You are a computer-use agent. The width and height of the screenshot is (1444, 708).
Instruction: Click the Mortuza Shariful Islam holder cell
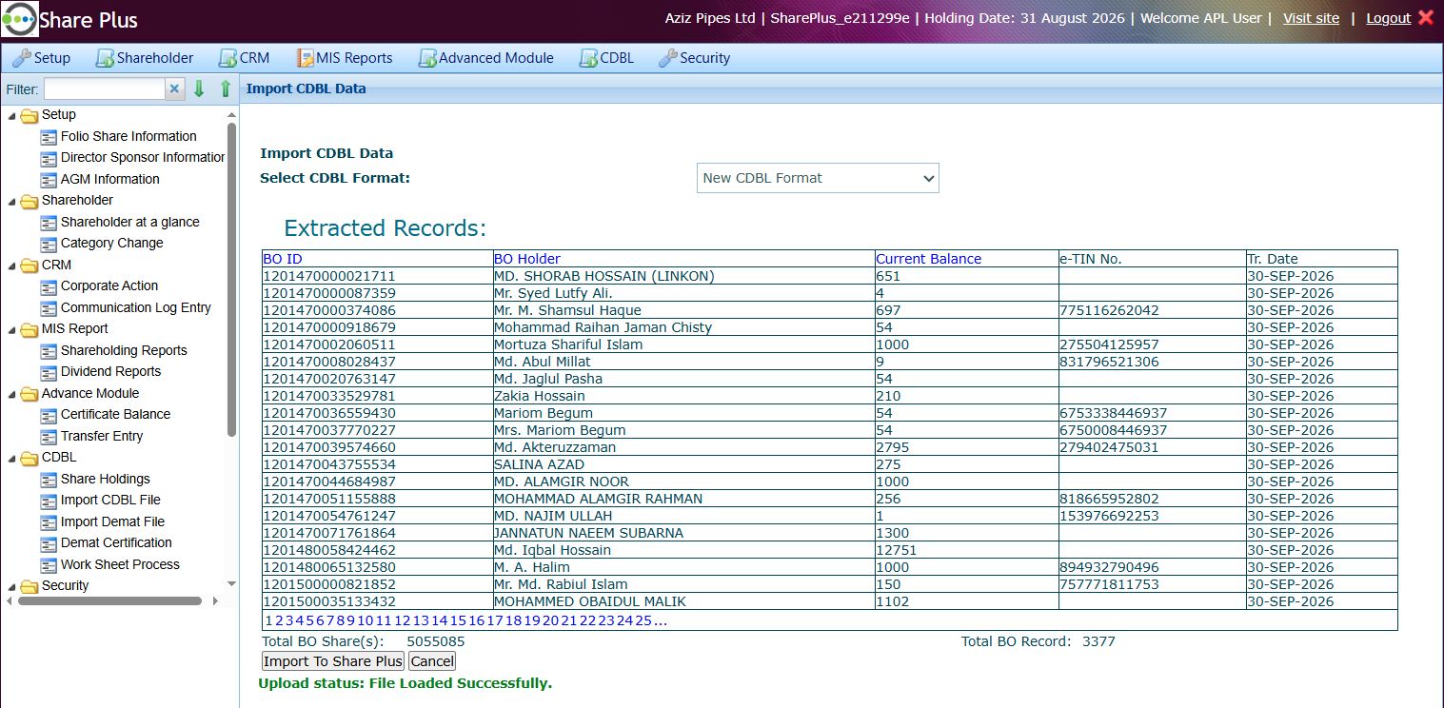point(683,344)
